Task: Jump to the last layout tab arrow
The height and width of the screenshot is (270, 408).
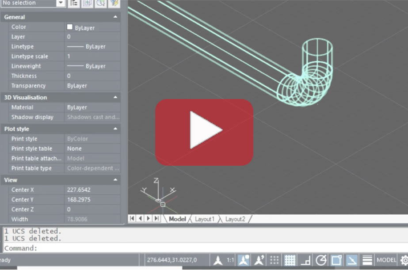Action: tap(156, 218)
